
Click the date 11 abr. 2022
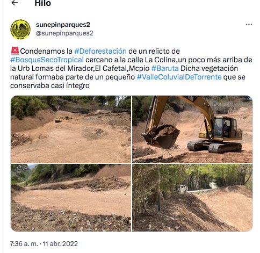(x=60, y=244)
